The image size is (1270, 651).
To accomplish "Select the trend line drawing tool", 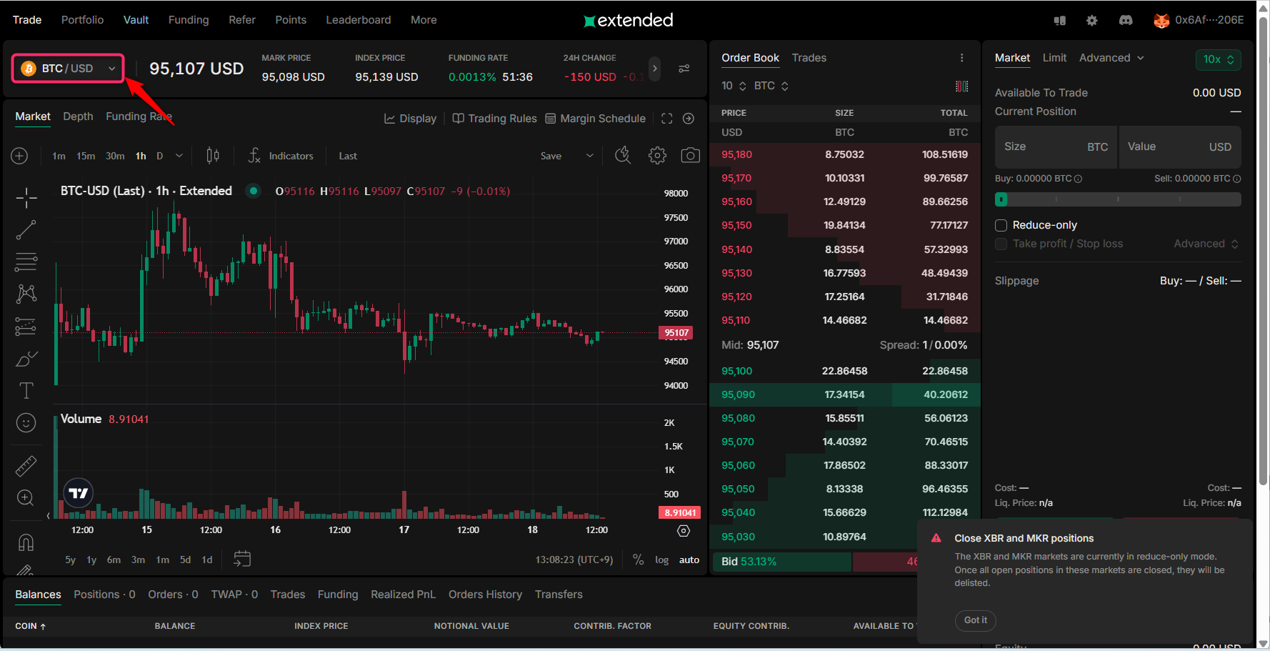I will pyautogui.click(x=26, y=229).
